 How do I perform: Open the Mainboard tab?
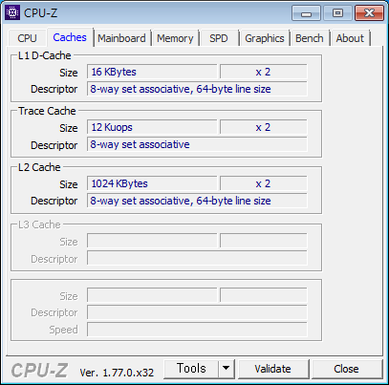coord(121,38)
